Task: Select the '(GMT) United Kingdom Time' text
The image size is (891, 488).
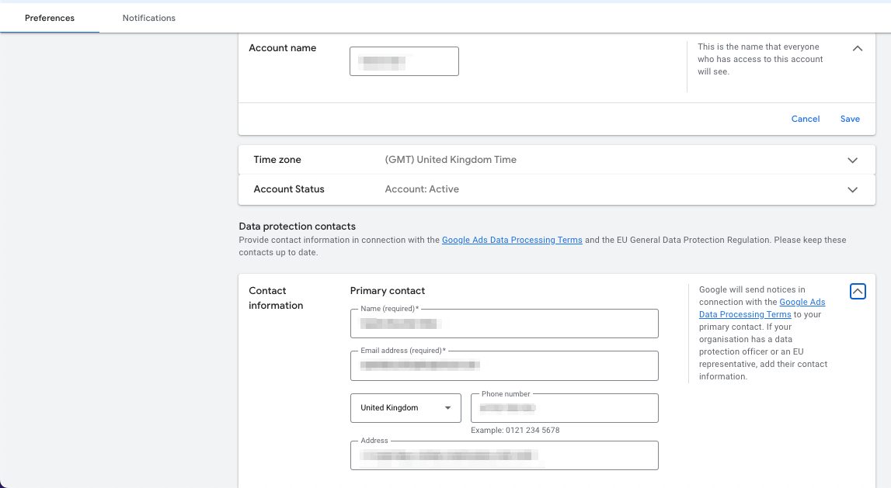Action: click(x=451, y=160)
